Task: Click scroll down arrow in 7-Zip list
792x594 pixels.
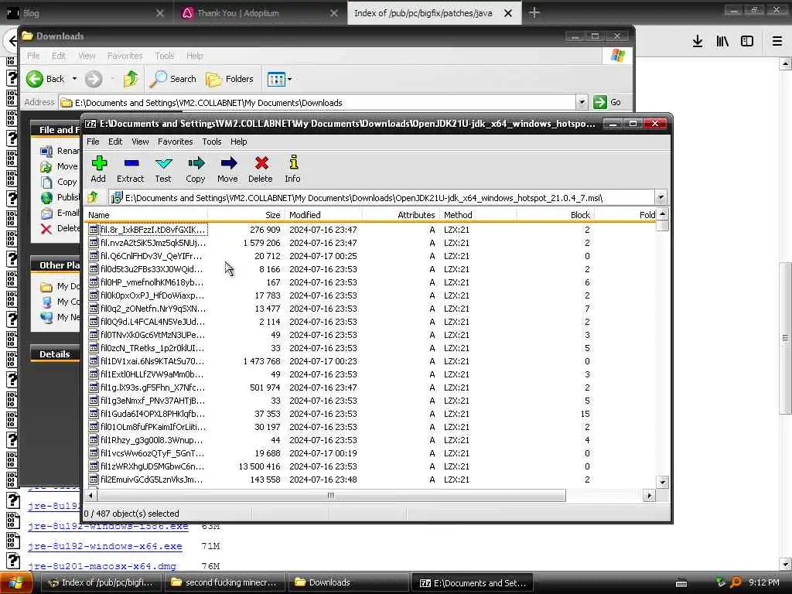Action: [663, 483]
